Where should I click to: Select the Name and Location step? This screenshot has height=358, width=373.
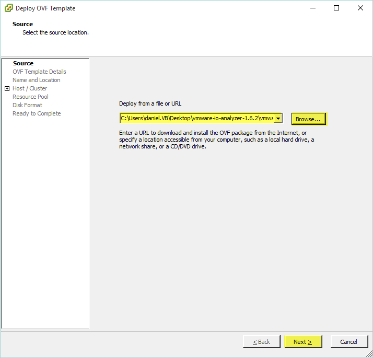click(37, 80)
